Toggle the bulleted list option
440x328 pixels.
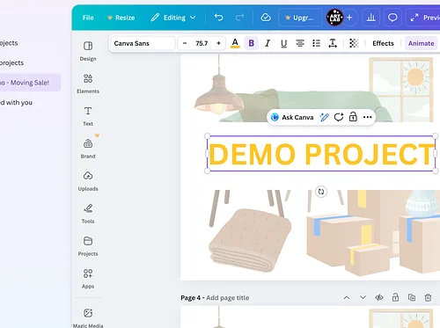[x=316, y=43]
